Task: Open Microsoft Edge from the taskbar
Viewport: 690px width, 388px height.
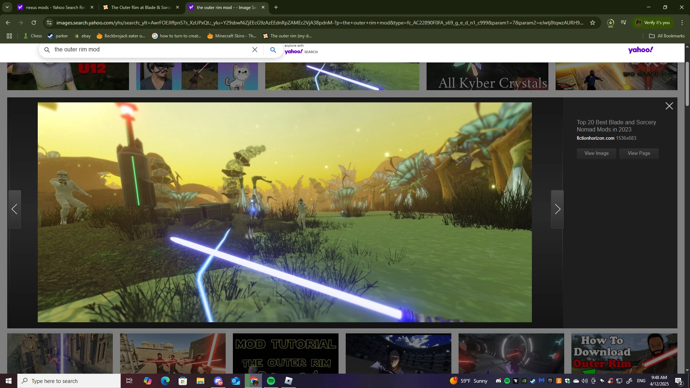Action: [x=165, y=381]
